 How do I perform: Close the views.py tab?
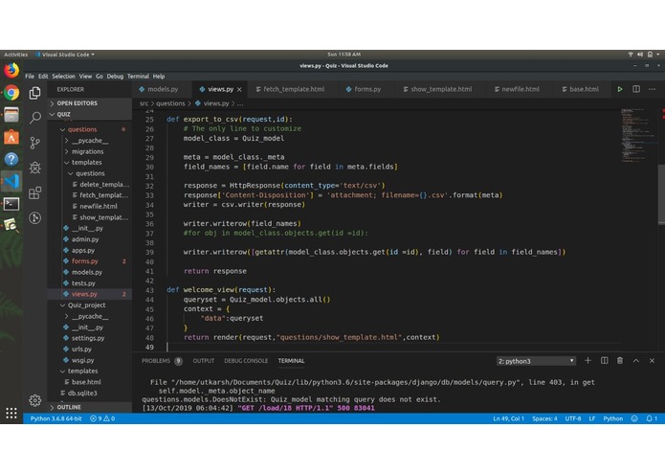coord(239,89)
